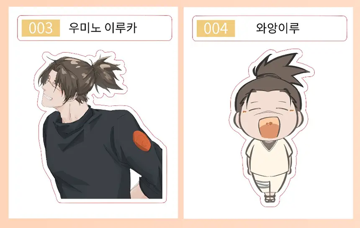Click the 003 number badge

pos(41,28)
